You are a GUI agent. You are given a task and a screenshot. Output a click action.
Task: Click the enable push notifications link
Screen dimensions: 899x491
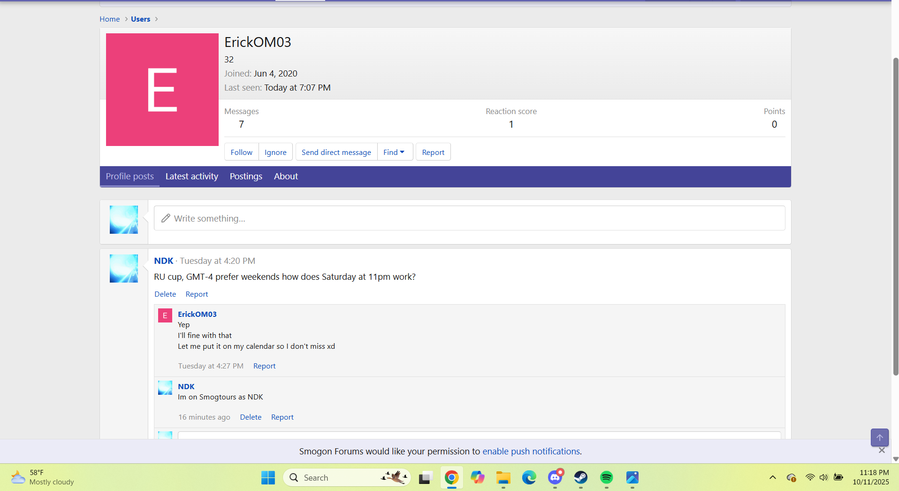[531, 451]
